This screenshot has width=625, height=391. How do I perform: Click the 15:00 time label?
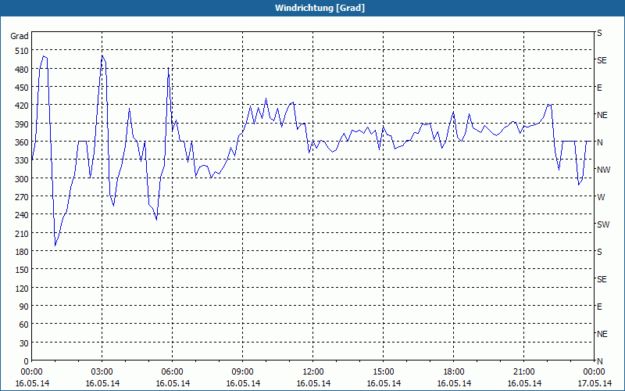(x=384, y=372)
